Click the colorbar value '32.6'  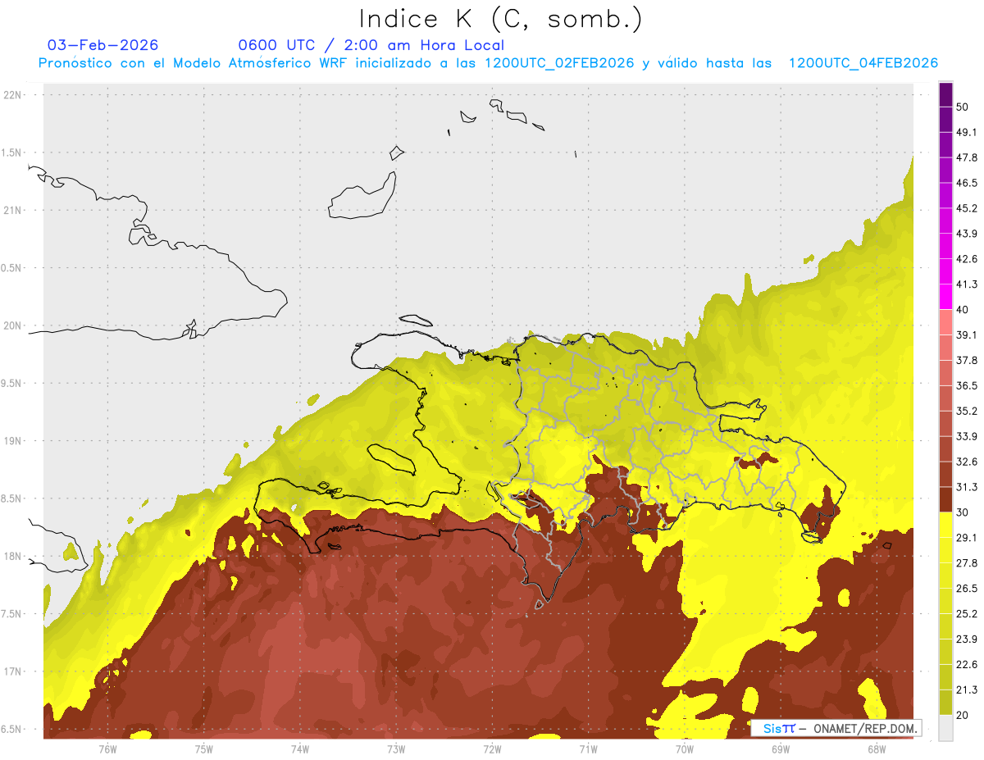[966, 462]
